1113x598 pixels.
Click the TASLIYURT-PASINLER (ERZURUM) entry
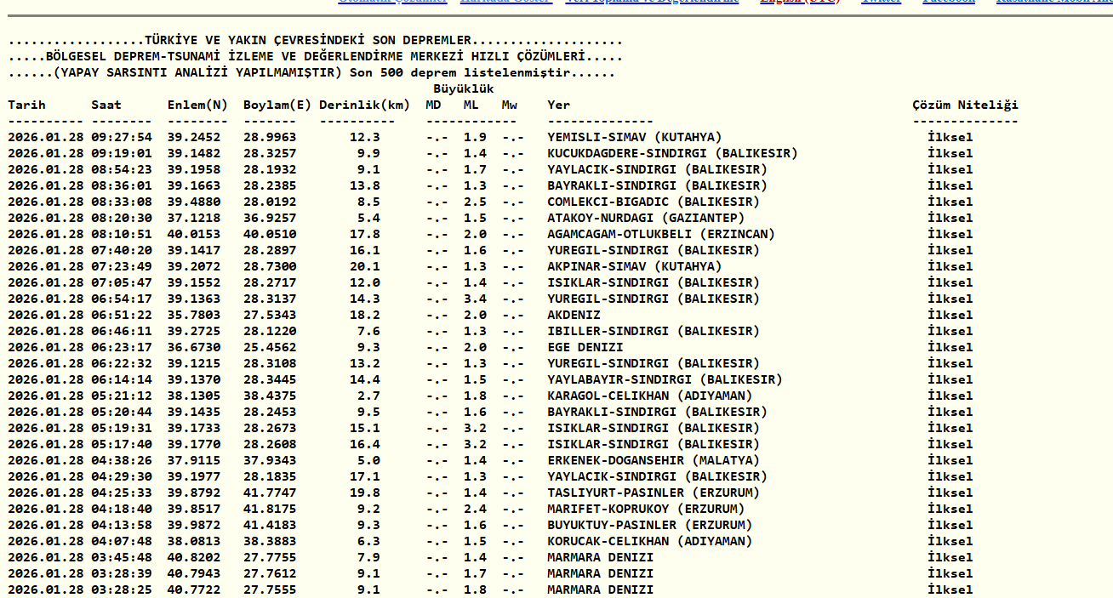pyautogui.click(x=653, y=493)
